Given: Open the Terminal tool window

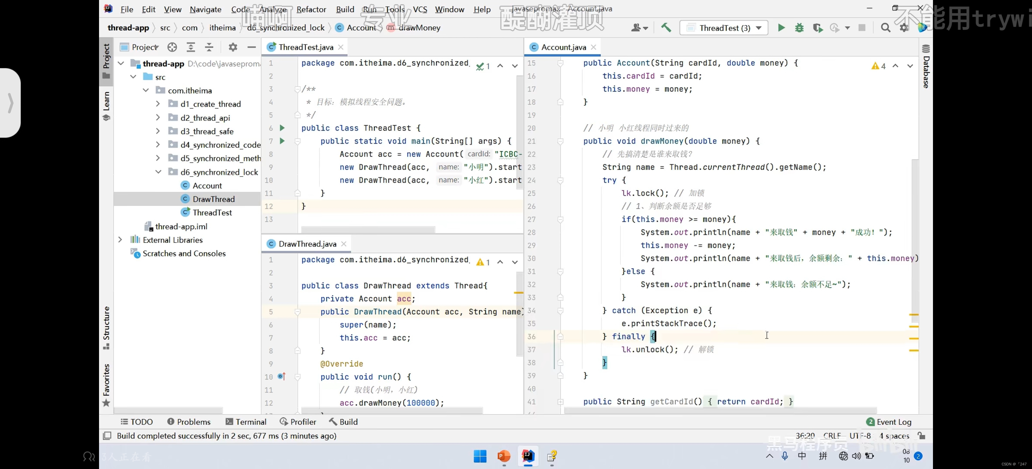Looking at the screenshot, I should click(246, 421).
